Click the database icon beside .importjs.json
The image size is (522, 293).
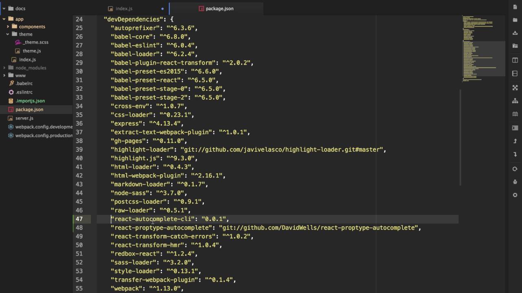tap(11, 101)
